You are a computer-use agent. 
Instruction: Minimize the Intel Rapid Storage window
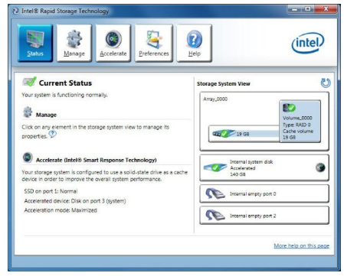click(x=294, y=9)
